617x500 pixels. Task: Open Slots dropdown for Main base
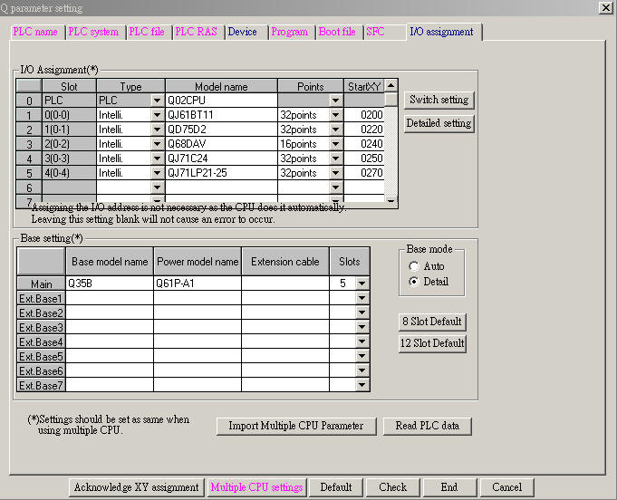(362, 284)
